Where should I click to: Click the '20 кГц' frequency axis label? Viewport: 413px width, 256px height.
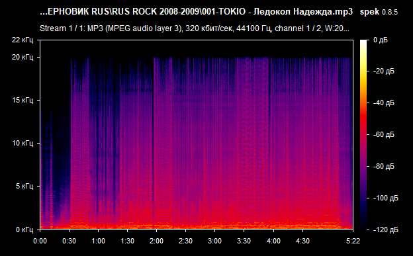point(23,57)
